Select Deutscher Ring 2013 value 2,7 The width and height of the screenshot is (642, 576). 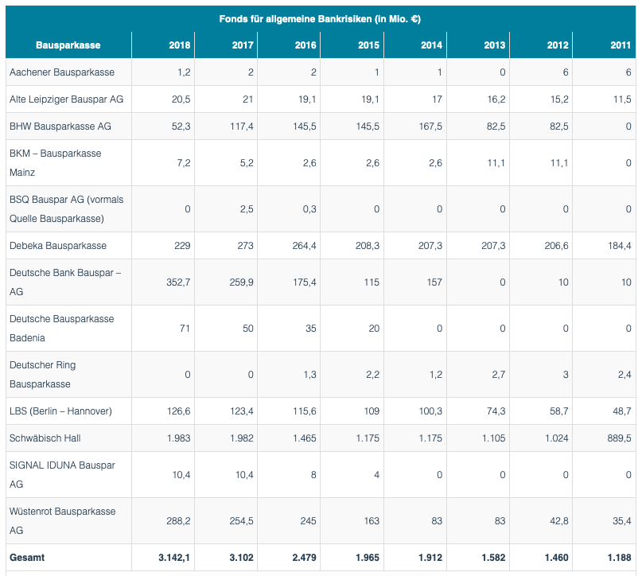click(499, 374)
